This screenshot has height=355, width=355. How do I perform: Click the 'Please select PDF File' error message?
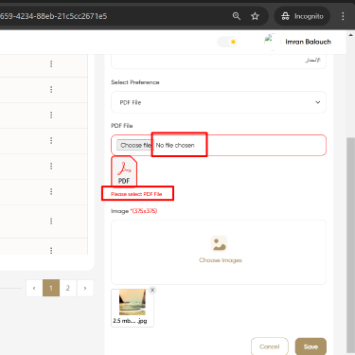click(x=136, y=194)
